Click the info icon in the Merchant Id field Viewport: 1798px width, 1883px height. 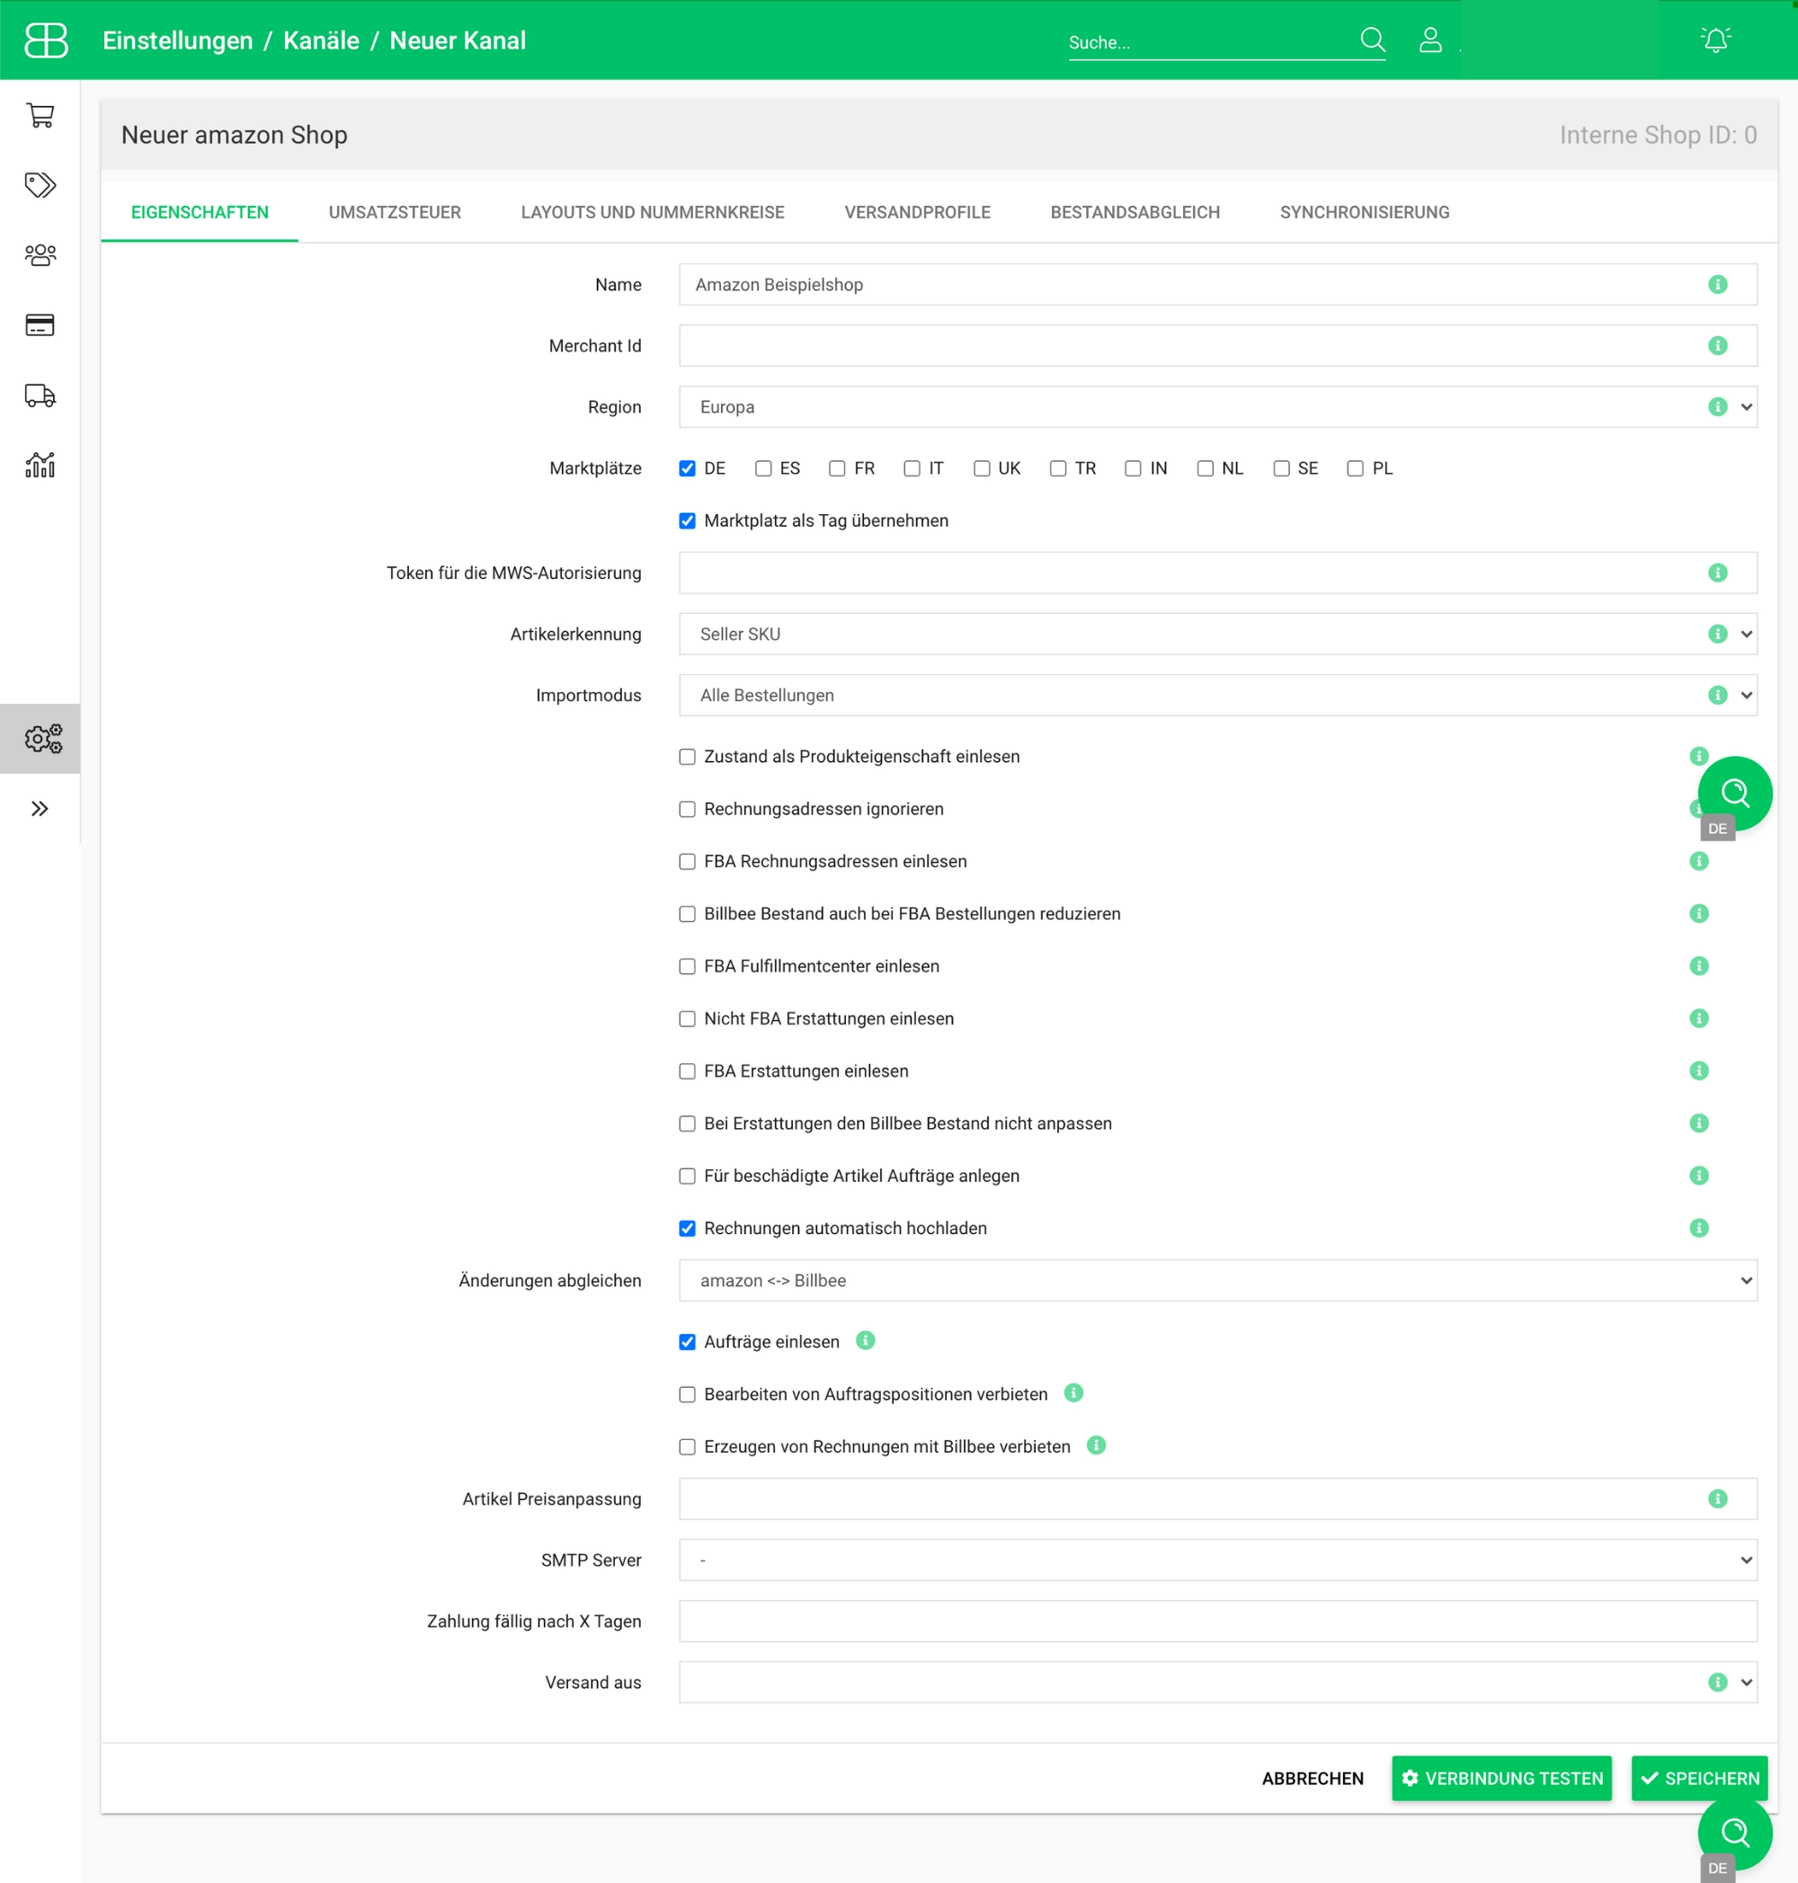[1717, 346]
